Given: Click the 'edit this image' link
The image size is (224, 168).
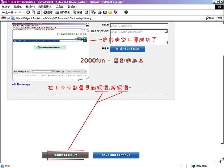Looking at the screenshot, I should click(x=21, y=84).
